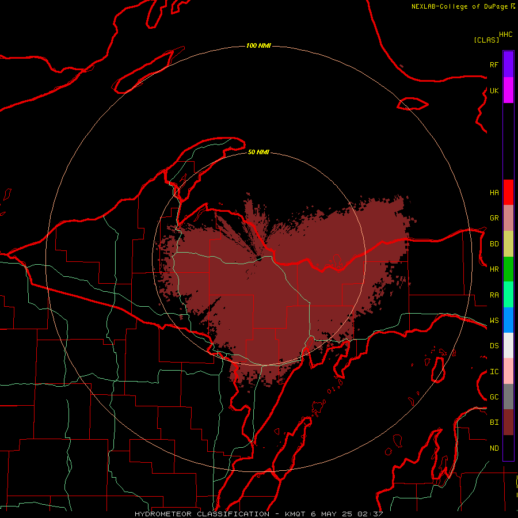Click the Hydrometeor Classification KMQT caption

pyautogui.click(x=258, y=514)
